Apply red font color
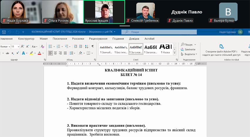 [x=39, y=53]
